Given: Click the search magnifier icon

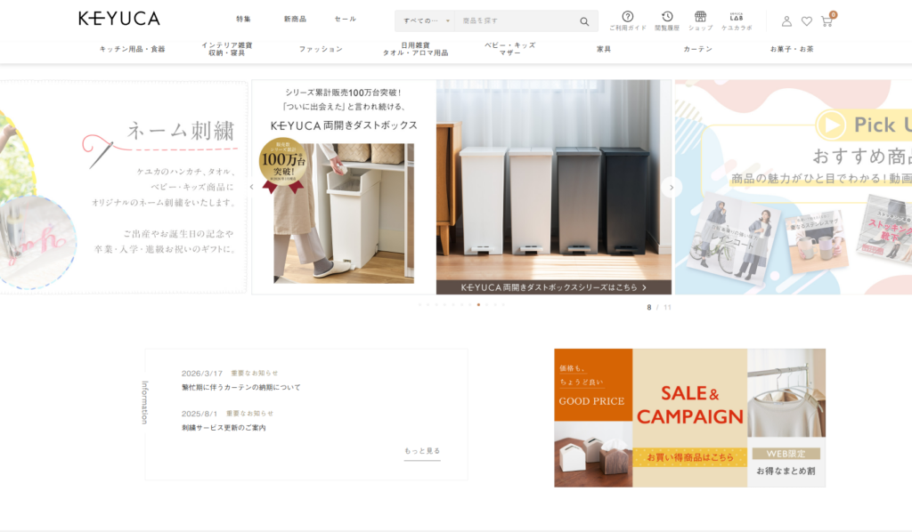Looking at the screenshot, I should pos(584,21).
